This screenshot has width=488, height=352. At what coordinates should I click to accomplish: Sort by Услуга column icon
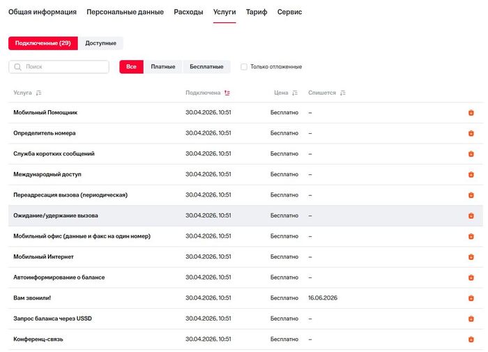pos(38,93)
